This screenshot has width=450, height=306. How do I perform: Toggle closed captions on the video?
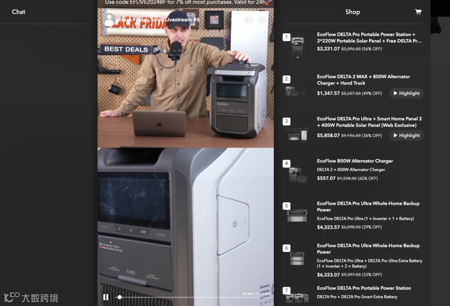pos(248,20)
